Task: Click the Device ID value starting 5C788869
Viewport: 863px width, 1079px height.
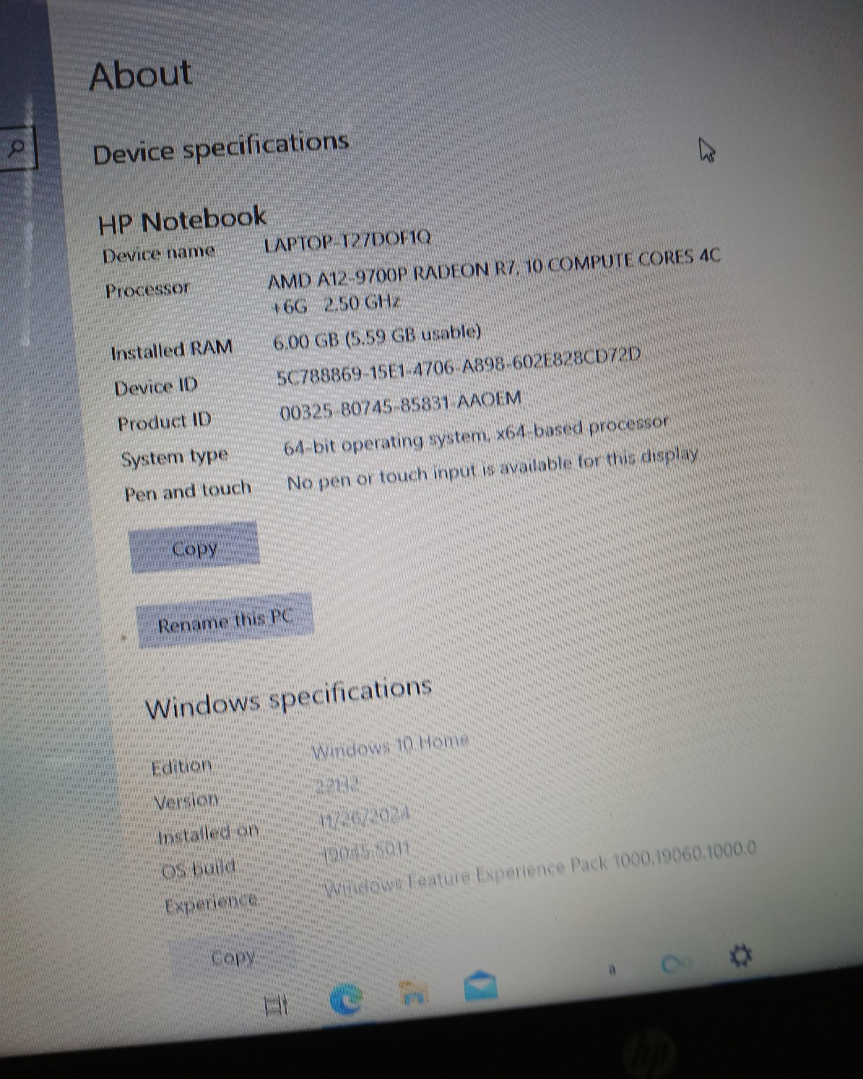Action: tap(459, 366)
